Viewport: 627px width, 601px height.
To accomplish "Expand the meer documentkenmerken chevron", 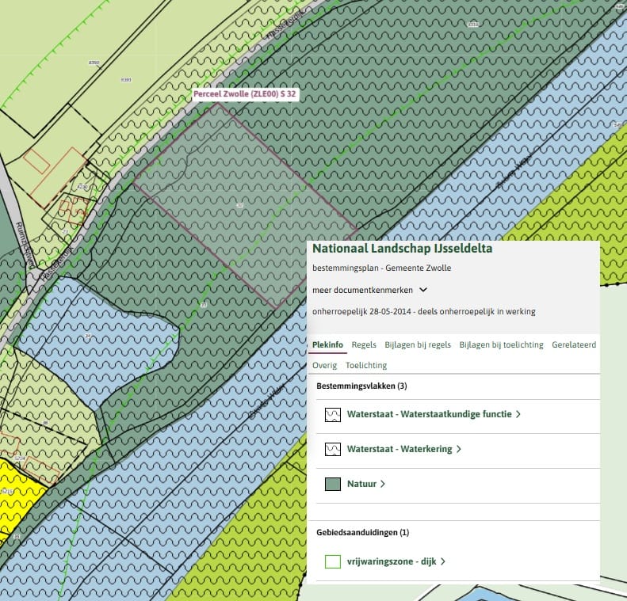I will tap(423, 290).
